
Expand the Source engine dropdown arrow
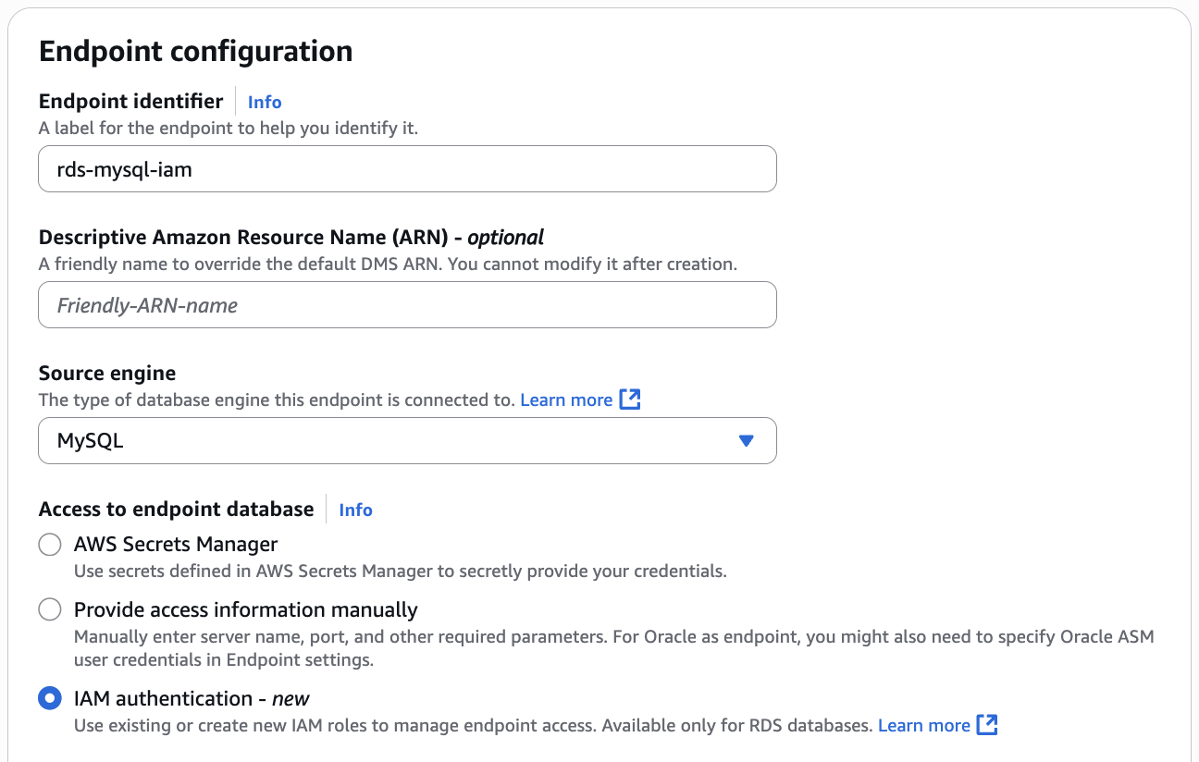pyautogui.click(x=747, y=441)
